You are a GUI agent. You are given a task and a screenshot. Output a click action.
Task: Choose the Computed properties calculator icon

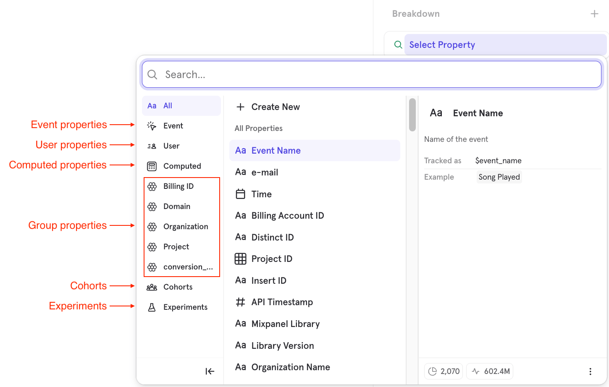point(152,166)
